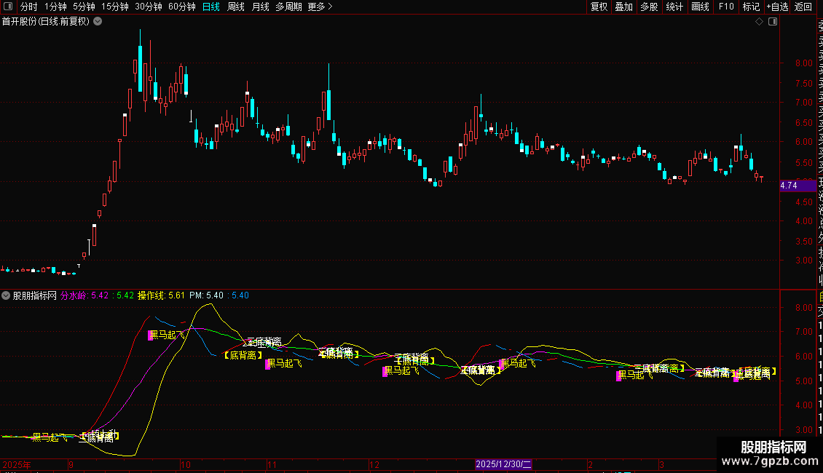Image resolution: width=823 pixels, height=473 pixels.
Task: Toggle the side panel icon in chart header
Action: pos(773,21)
